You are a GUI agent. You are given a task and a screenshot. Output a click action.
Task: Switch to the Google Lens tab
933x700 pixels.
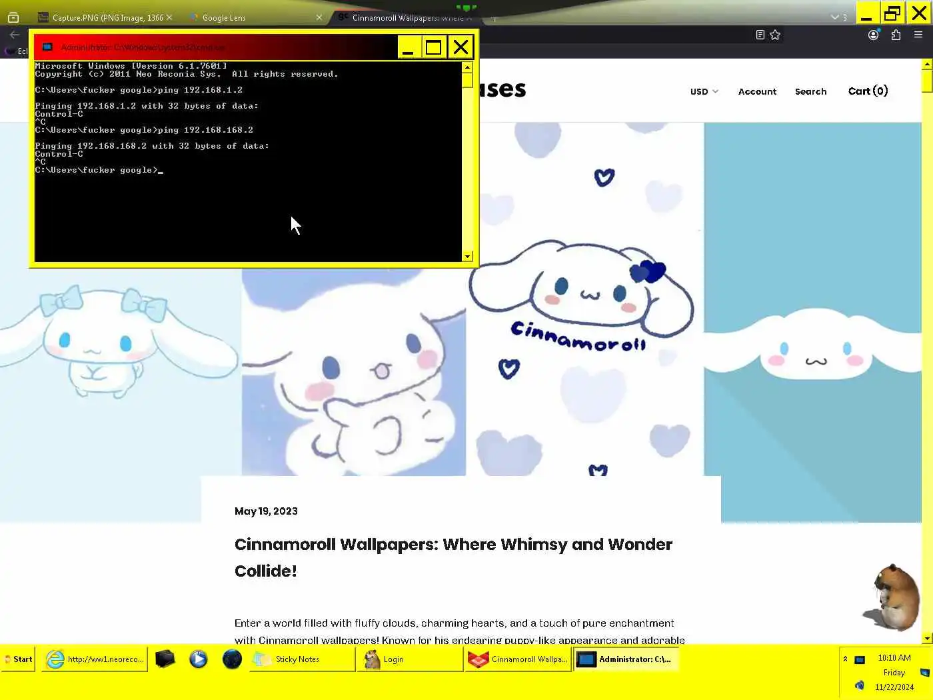[253, 18]
